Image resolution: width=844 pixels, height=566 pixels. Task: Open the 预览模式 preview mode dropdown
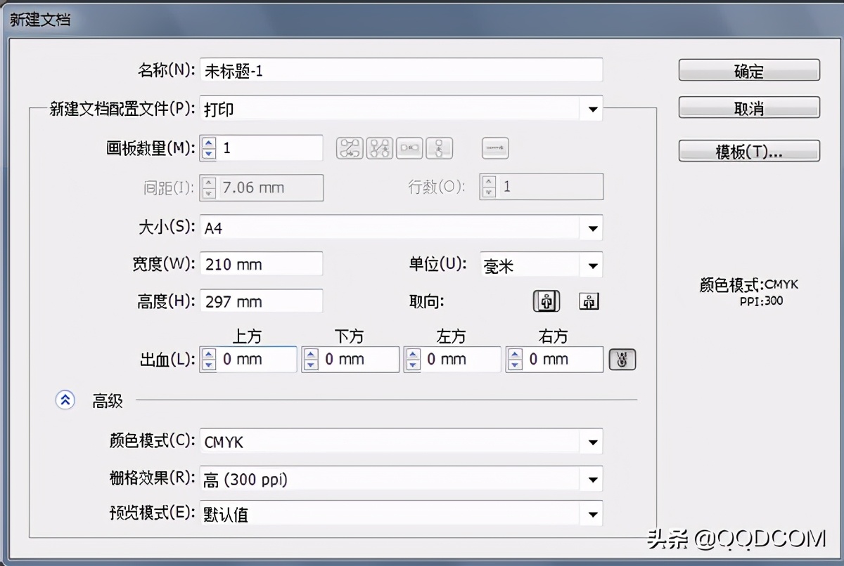594,514
